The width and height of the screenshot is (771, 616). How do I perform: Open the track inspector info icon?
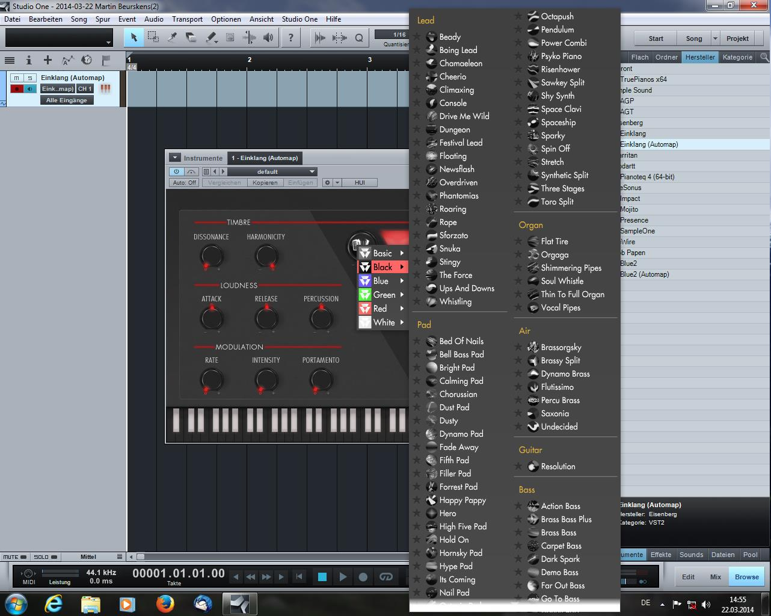click(x=28, y=60)
